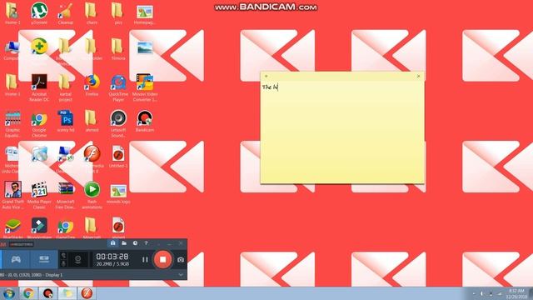
Task: Select the moods logo image file
Action: click(118, 194)
